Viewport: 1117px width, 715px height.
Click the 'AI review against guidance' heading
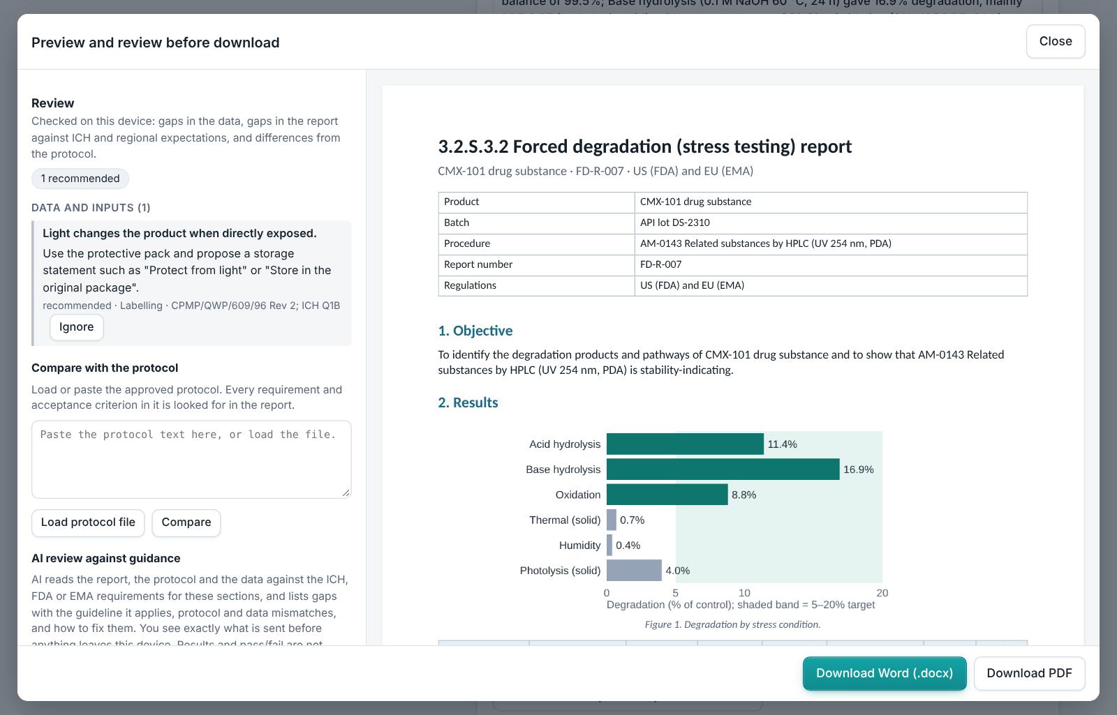tap(106, 558)
